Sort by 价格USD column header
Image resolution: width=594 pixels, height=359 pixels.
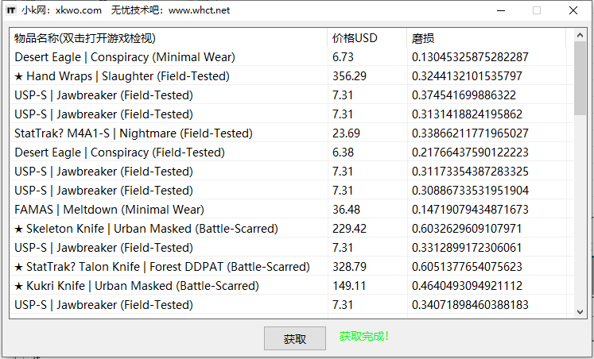(x=367, y=38)
